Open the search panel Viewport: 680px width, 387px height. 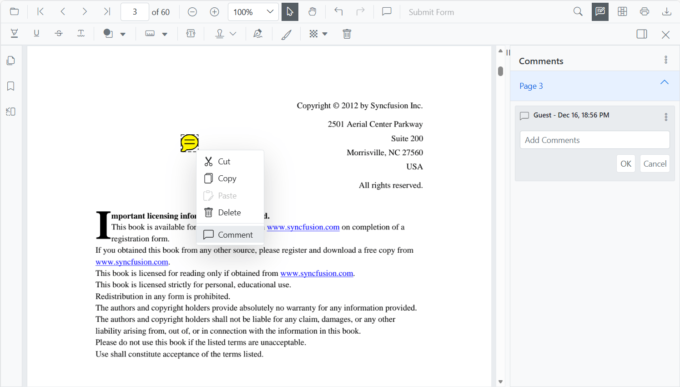coord(578,12)
